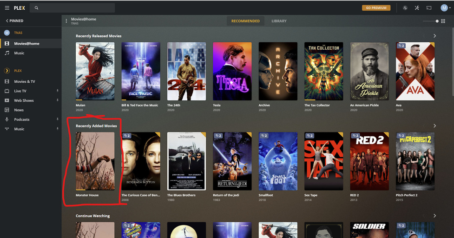The height and width of the screenshot is (238, 454).
Task: Click the Mulan title link
Action: [80, 105]
